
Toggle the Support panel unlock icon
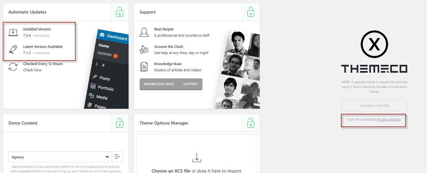250,12
